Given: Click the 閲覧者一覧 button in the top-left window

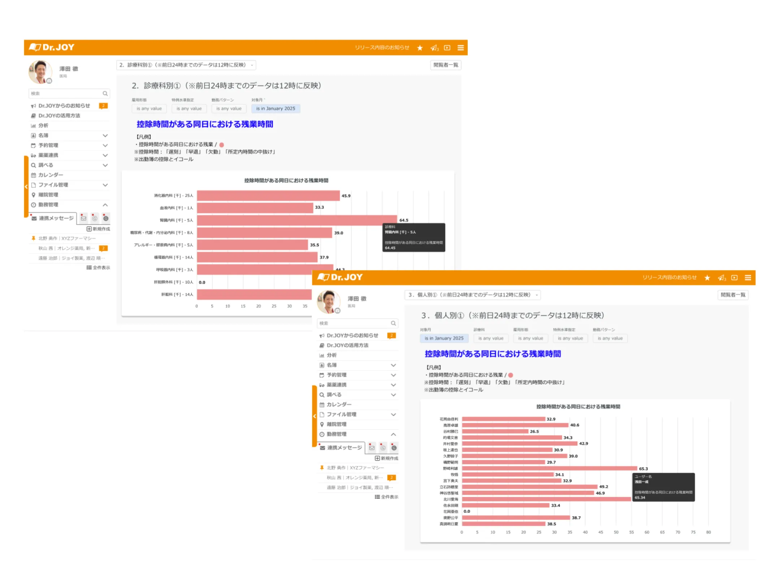Looking at the screenshot, I should (446, 65).
